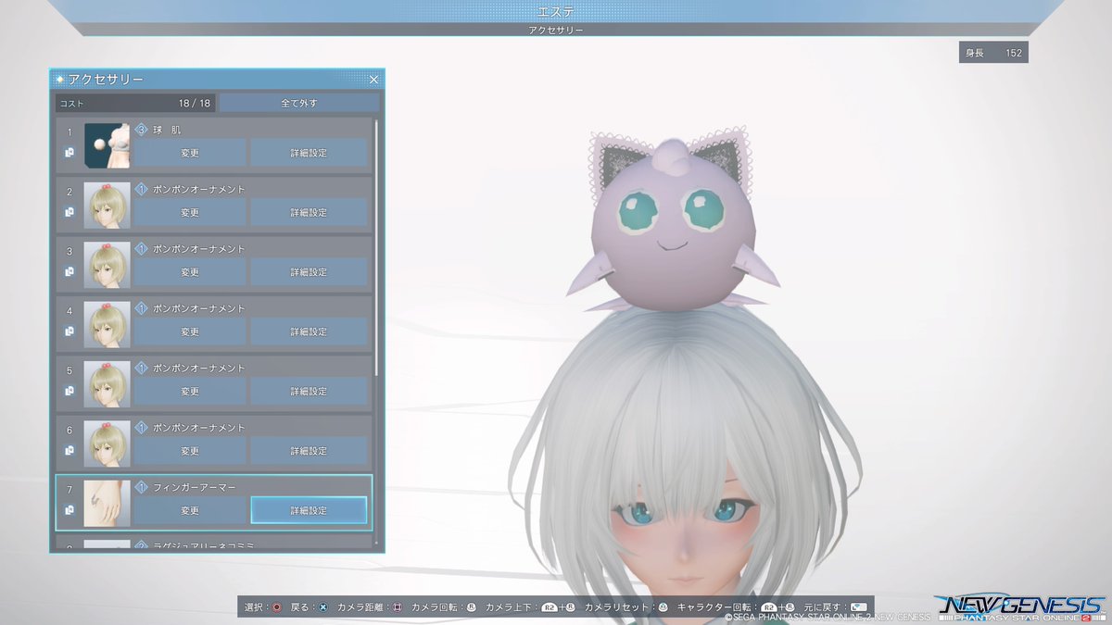
Task: Click the カメラリセット triangle prompt icon
Action: (x=663, y=607)
